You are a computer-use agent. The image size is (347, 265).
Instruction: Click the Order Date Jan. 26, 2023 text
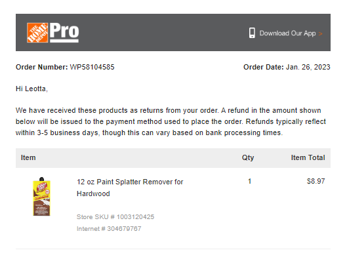(287, 67)
